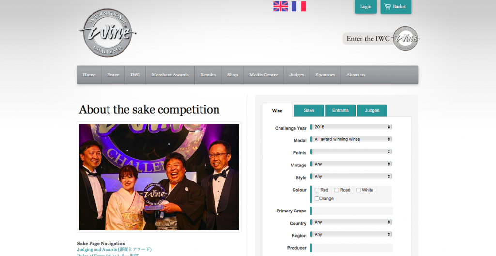Screen dimensions: 496x256
Task: Switch to the Sake search tab
Action: tap(309, 110)
